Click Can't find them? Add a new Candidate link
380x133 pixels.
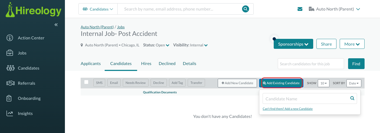pos(288,109)
